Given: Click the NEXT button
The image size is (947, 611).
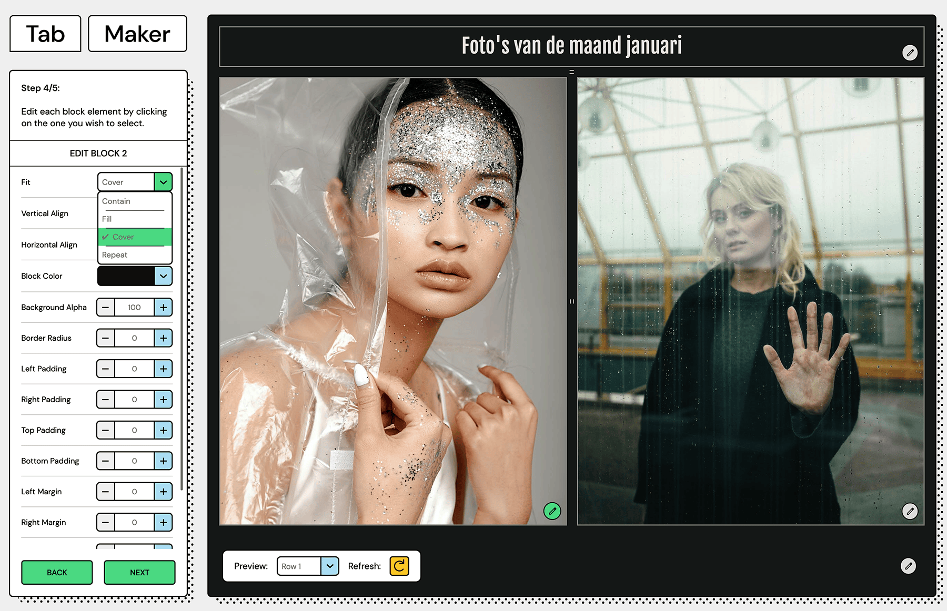Looking at the screenshot, I should point(139,573).
